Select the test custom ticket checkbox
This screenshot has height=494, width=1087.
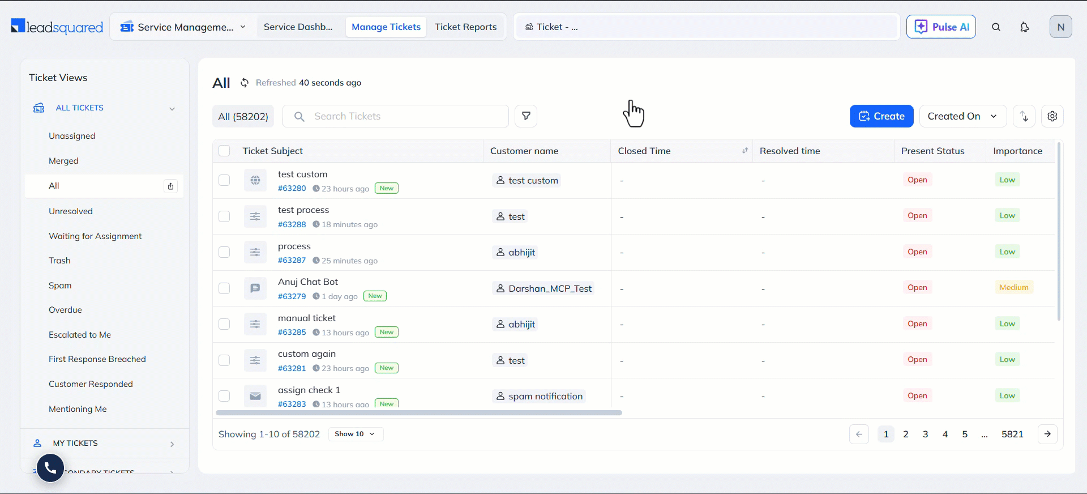point(224,180)
